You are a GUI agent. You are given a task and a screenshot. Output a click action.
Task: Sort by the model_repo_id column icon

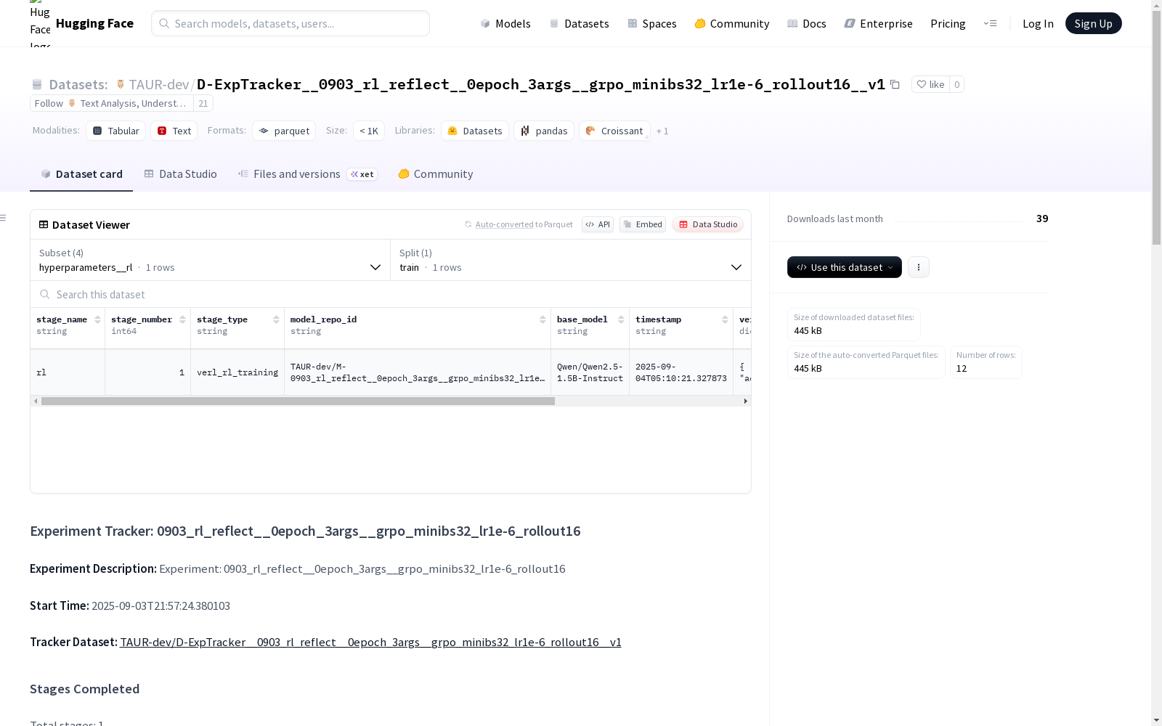pyautogui.click(x=543, y=319)
